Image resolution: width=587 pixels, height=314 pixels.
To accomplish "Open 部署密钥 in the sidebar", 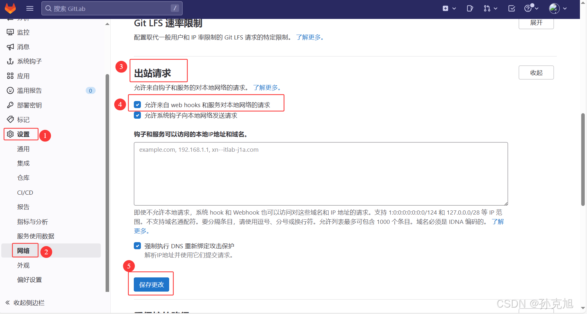I will click(x=29, y=105).
